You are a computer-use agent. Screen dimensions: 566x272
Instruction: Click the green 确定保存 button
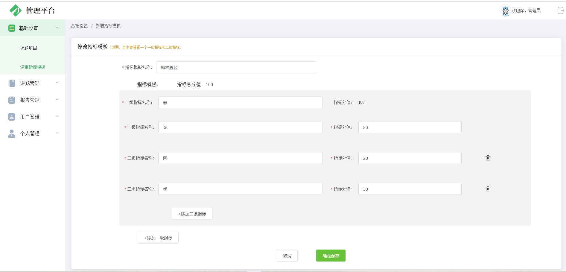pyautogui.click(x=331, y=256)
